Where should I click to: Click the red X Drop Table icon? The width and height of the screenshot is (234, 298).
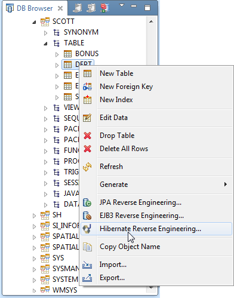(87, 136)
